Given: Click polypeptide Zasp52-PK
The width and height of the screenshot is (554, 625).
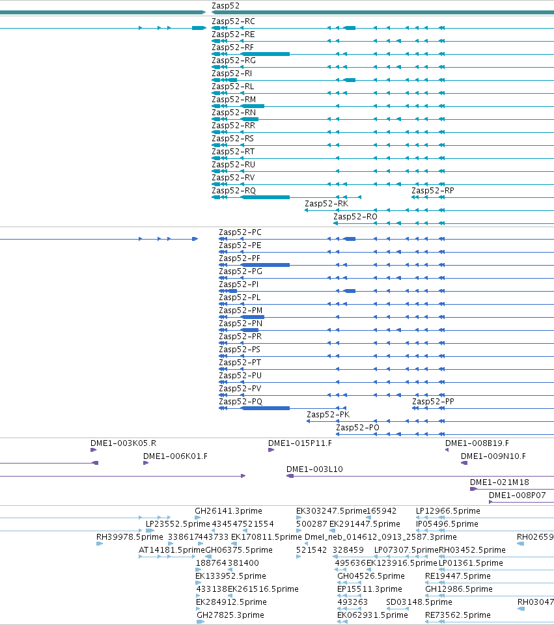Looking at the screenshot, I should (328, 415).
